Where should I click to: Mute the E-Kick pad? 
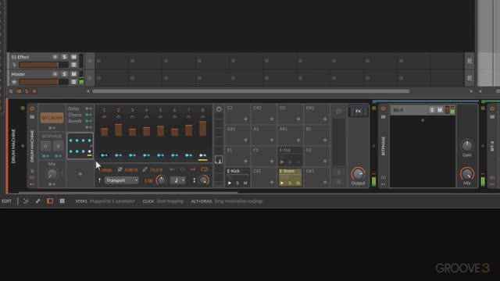(245, 183)
